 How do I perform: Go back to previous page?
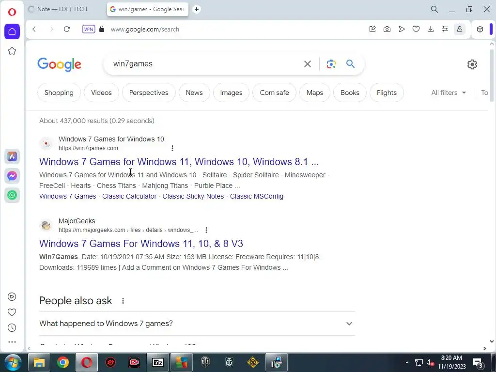tap(34, 29)
